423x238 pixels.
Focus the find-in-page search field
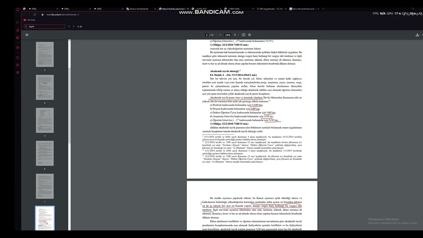[x=44, y=26]
